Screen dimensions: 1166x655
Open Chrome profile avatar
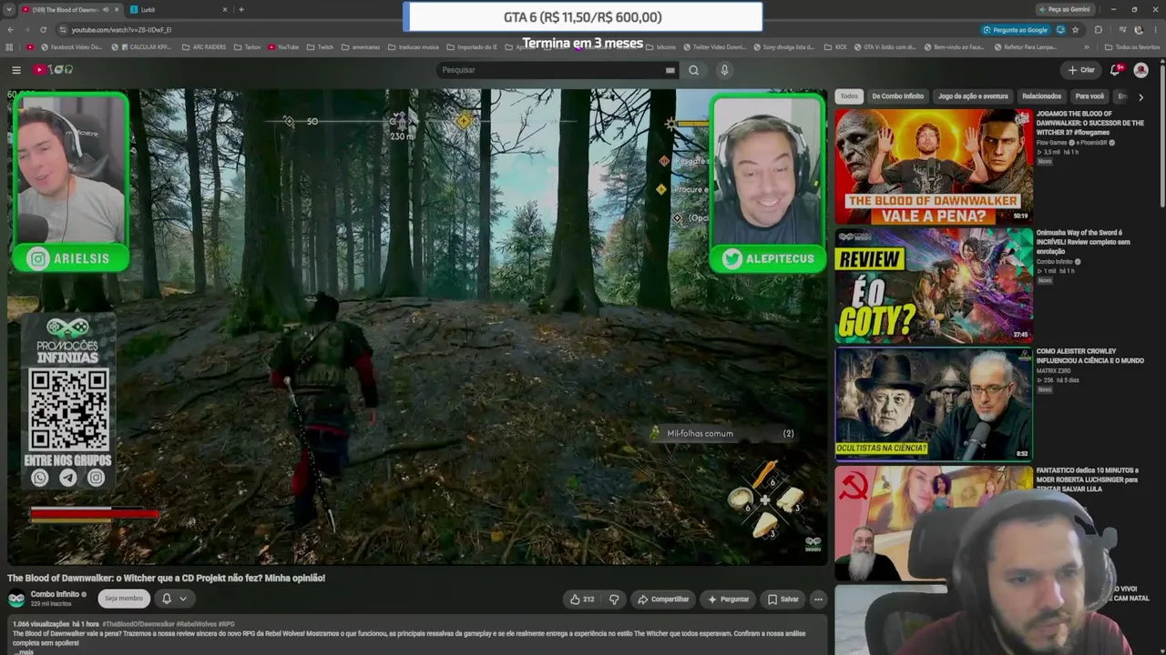[1139, 29]
